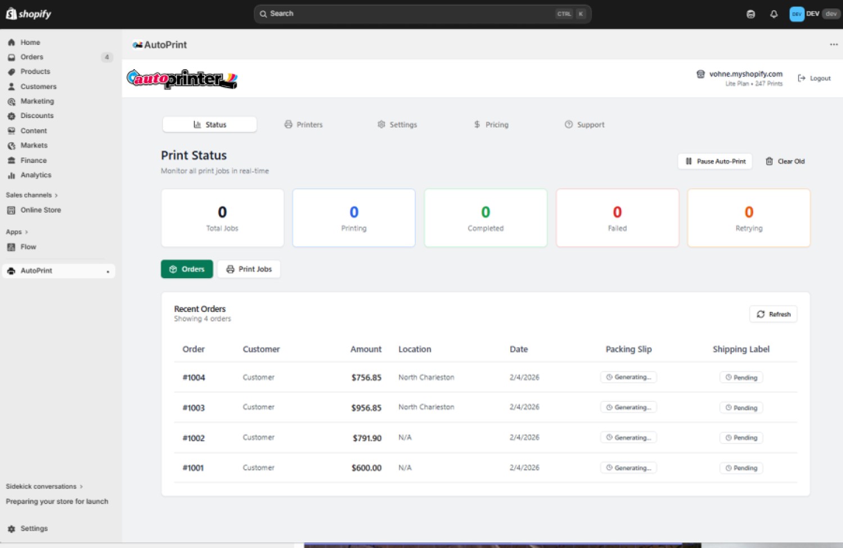Click the Search input field
Screen dimensions: 843x548
(410, 14)
